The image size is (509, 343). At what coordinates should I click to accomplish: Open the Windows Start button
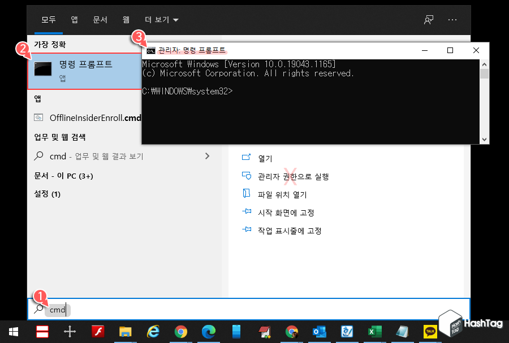[14, 332]
